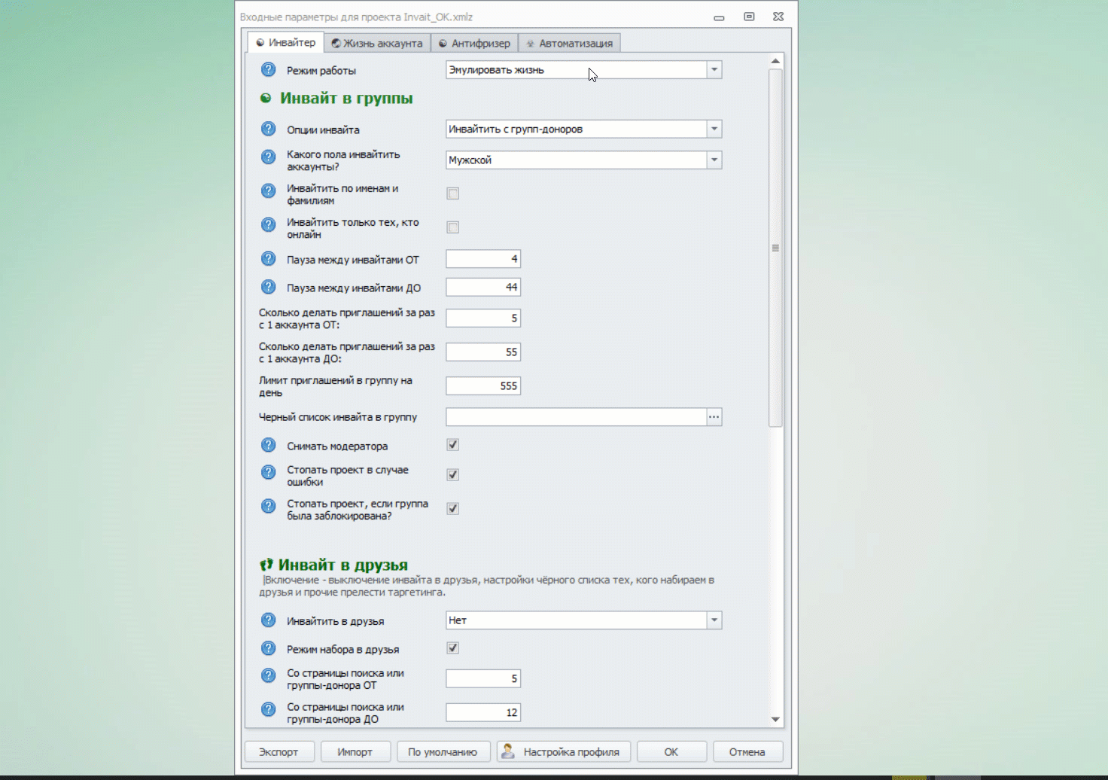Click the Пауза между инвайтами ДО field
The height and width of the screenshot is (780, 1108).
coord(483,287)
